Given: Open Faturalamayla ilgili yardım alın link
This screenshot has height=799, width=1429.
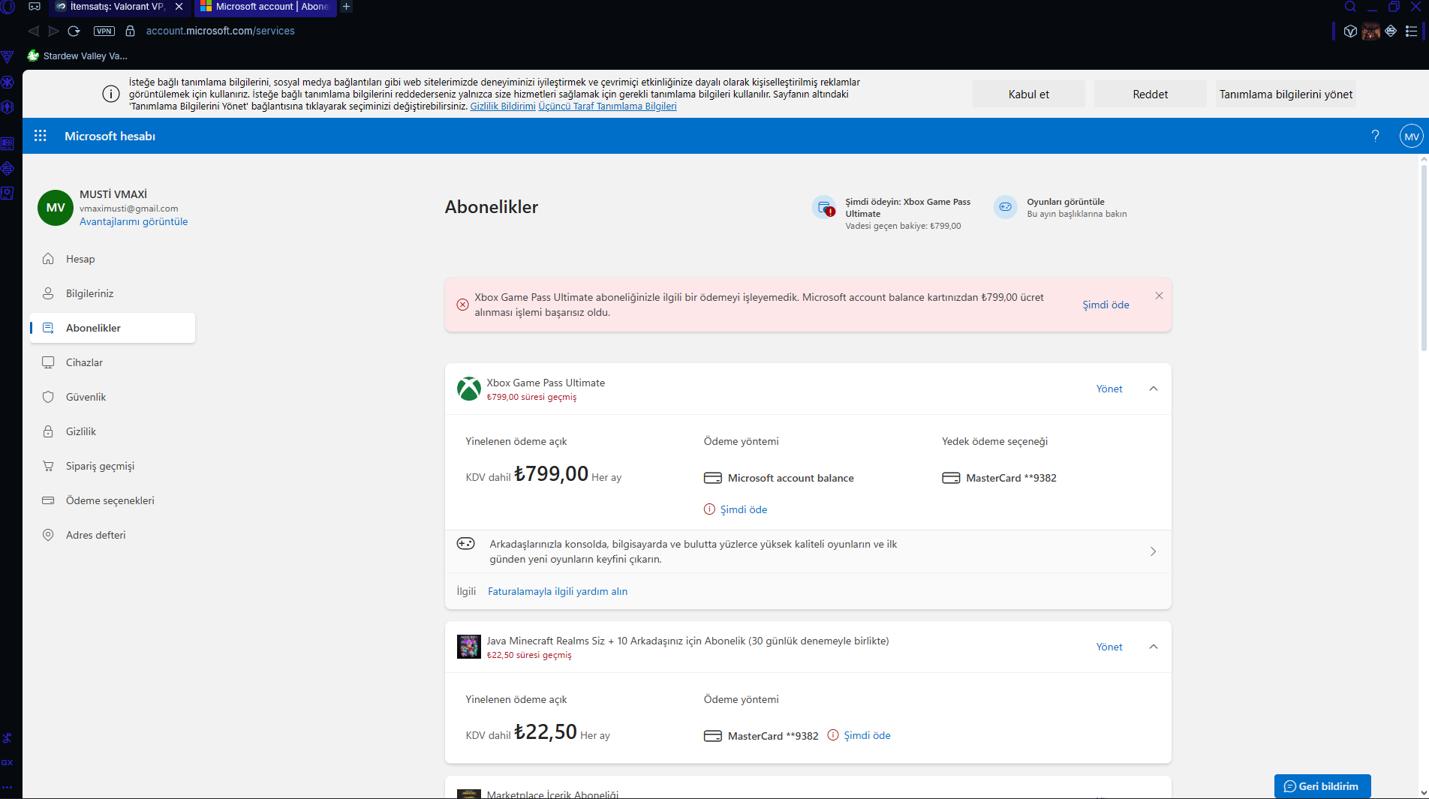Looking at the screenshot, I should pos(558,591).
